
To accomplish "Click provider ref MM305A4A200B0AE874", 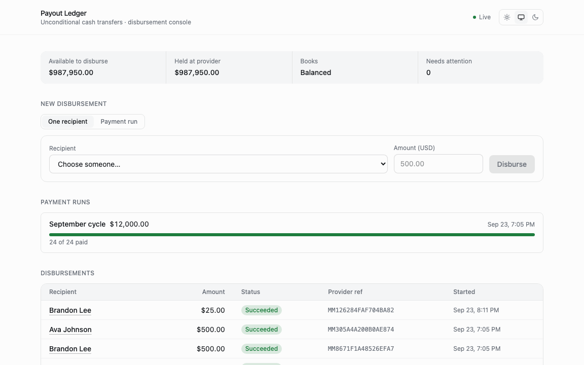I will point(361,330).
